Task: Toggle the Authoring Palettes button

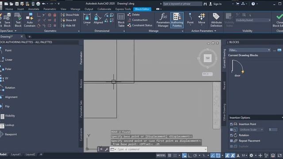Action: coord(177,20)
